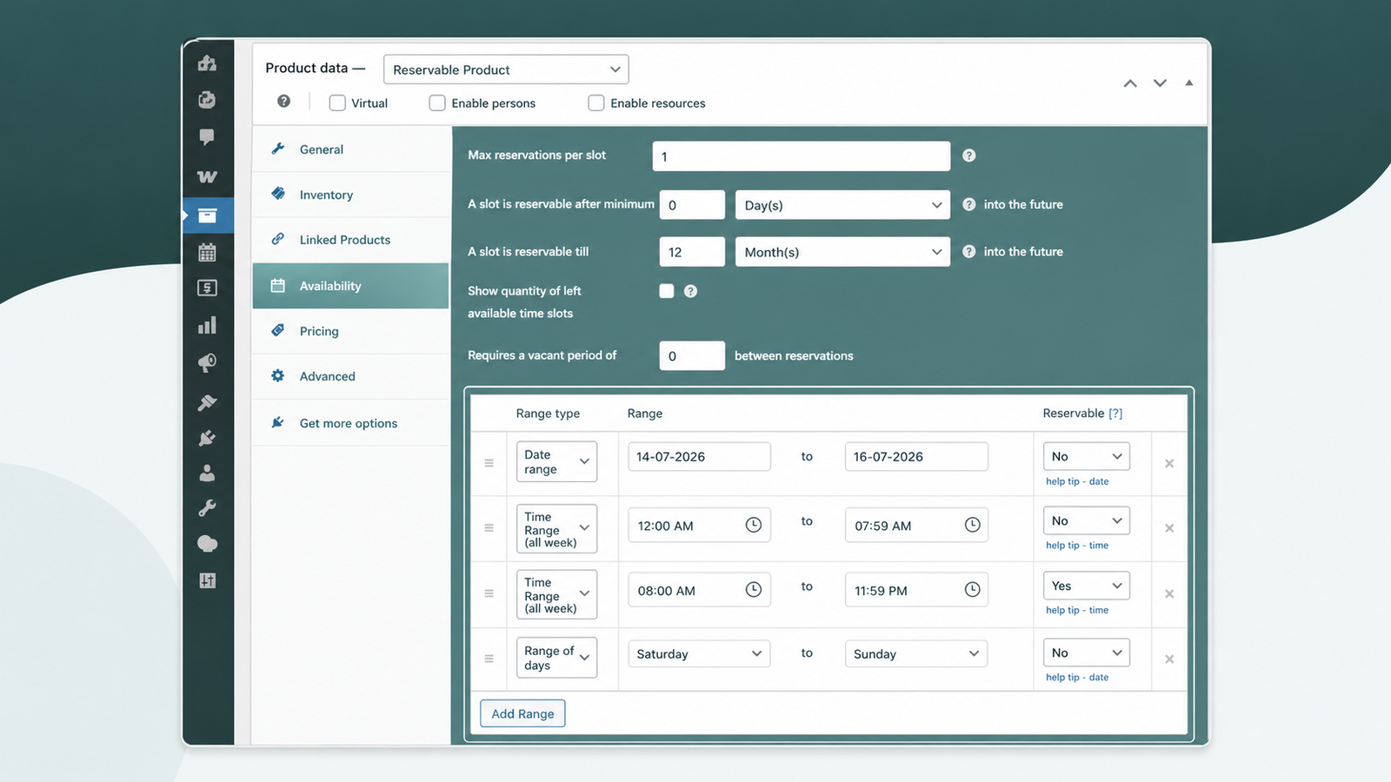The height and width of the screenshot is (782, 1391).
Task: Move Product data panel down
Action: point(1160,83)
